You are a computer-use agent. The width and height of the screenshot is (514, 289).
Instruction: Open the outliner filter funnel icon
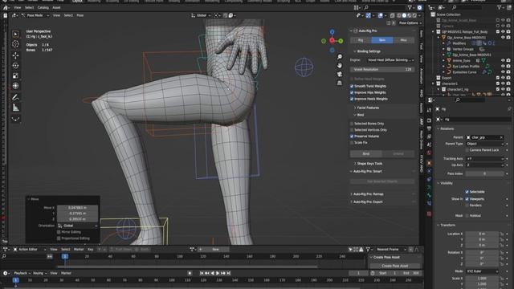coord(500,7)
